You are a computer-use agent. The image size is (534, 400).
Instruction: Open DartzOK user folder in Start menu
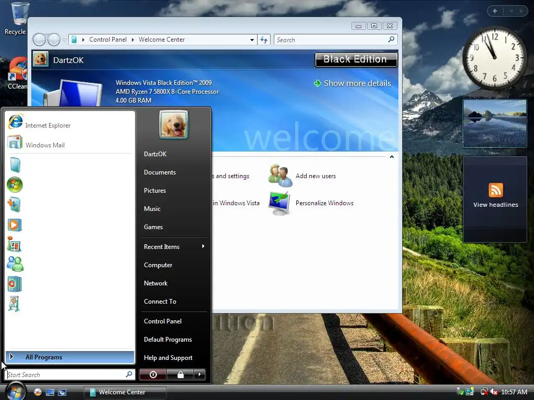point(155,154)
